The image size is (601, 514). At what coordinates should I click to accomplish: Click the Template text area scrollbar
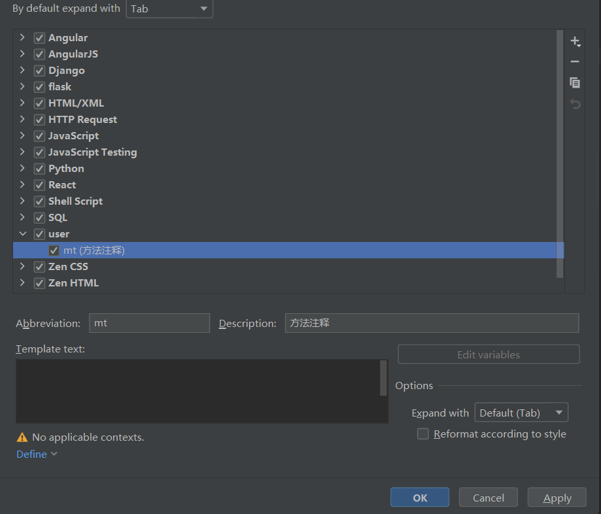(383, 378)
